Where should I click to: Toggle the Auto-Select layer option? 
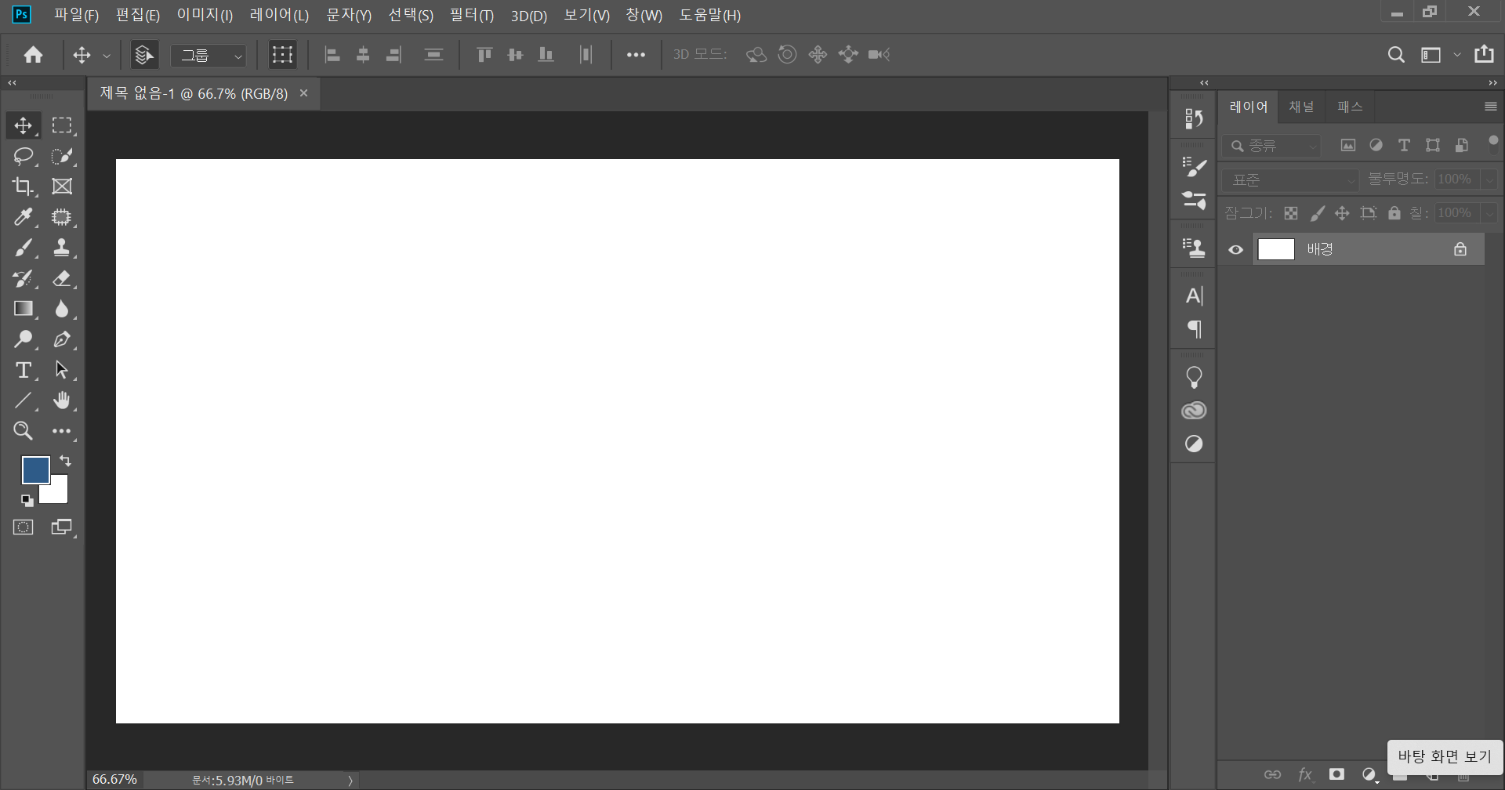(144, 55)
